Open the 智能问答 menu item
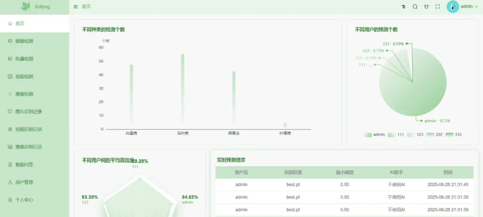The width and height of the screenshot is (483, 217). pos(34,165)
